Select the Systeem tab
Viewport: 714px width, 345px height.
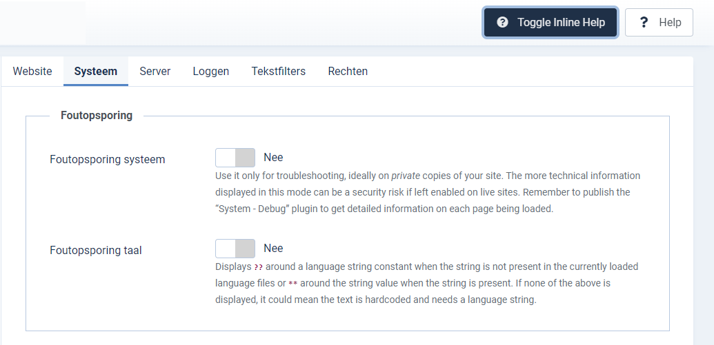(x=96, y=71)
